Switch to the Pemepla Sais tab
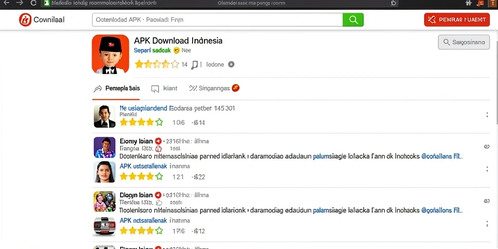Screen dimensions: 498x249 coord(117,89)
